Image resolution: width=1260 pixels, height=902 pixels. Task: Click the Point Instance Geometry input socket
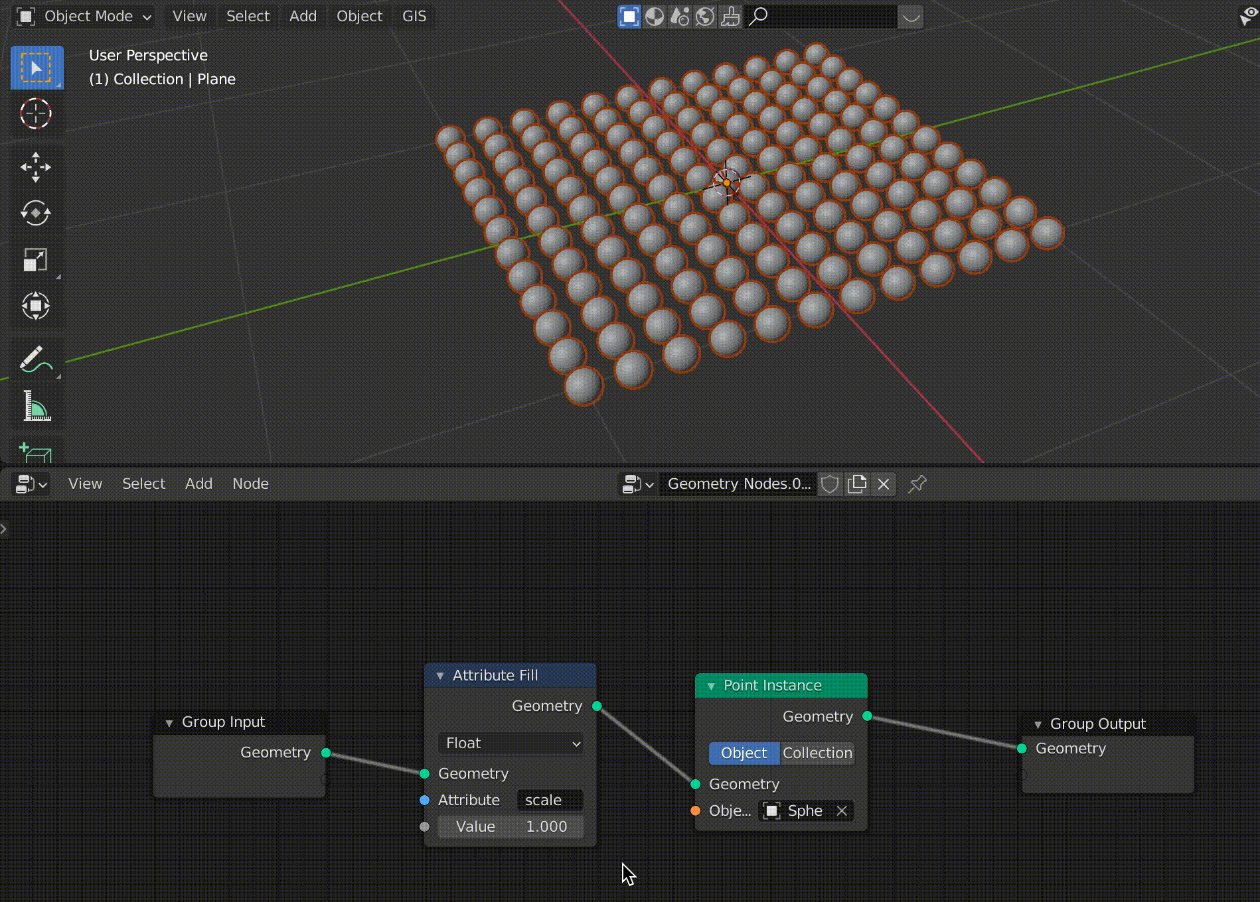695,785
